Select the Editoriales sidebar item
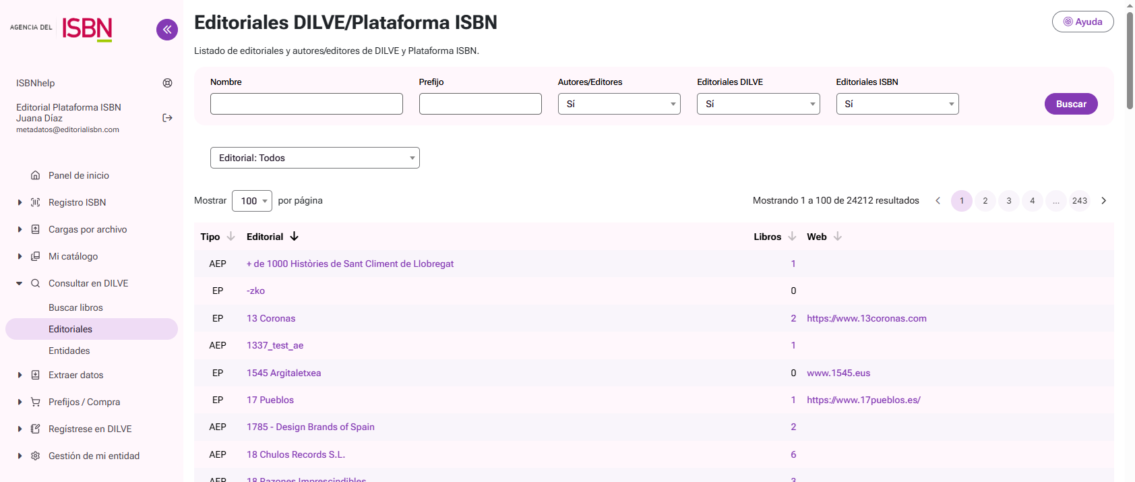1135x482 pixels. (x=92, y=329)
